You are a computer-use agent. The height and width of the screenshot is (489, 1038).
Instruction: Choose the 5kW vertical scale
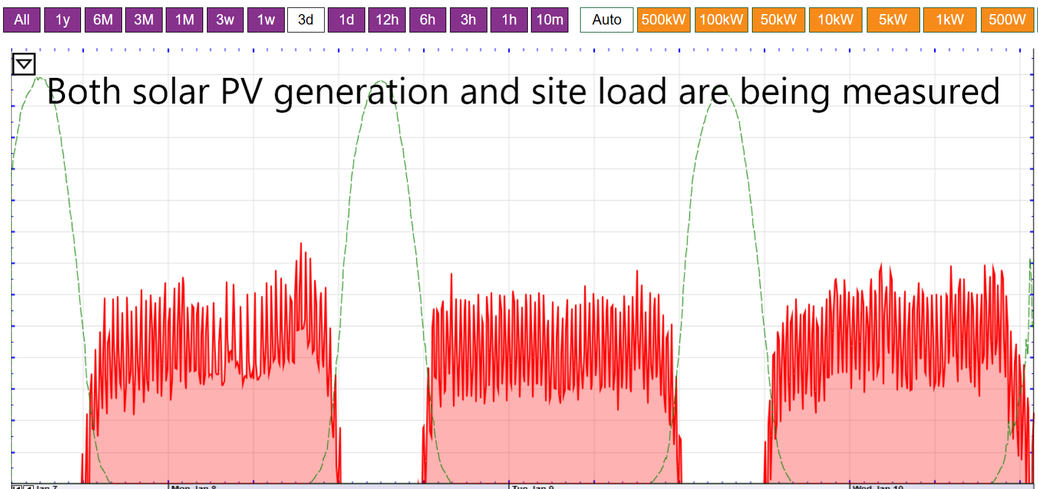click(x=893, y=20)
